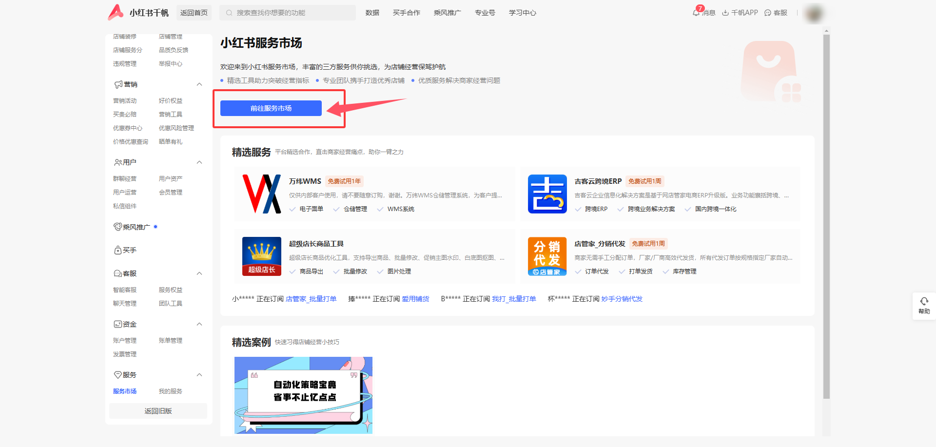
Task: Open 优惠风险管理 in the sidebar
Action: [x=176, y=128]
